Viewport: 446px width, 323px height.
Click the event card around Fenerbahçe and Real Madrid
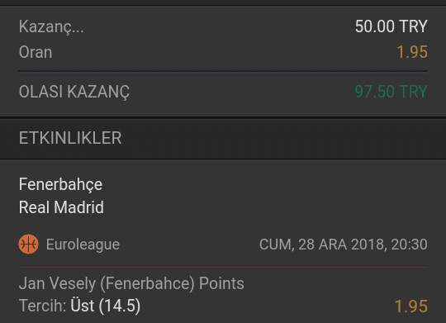pyautogui.click(x=223, y=241)
